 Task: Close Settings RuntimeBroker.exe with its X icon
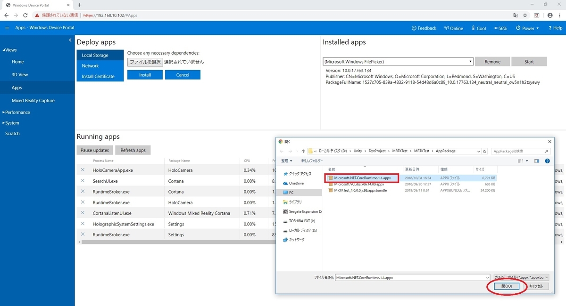click(83, 234)
